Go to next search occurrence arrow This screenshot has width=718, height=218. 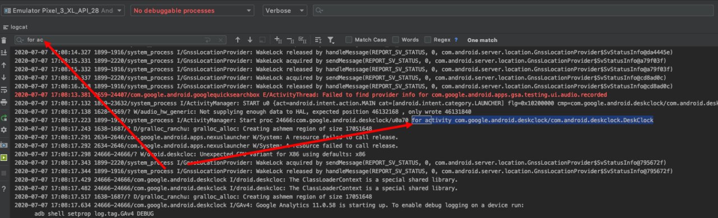click(x=250, y=40)
